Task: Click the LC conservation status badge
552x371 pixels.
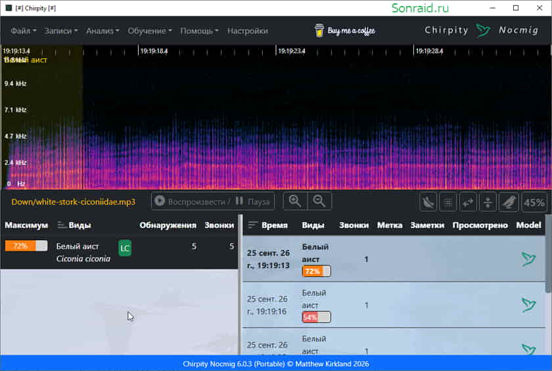Action: (125, 248)
